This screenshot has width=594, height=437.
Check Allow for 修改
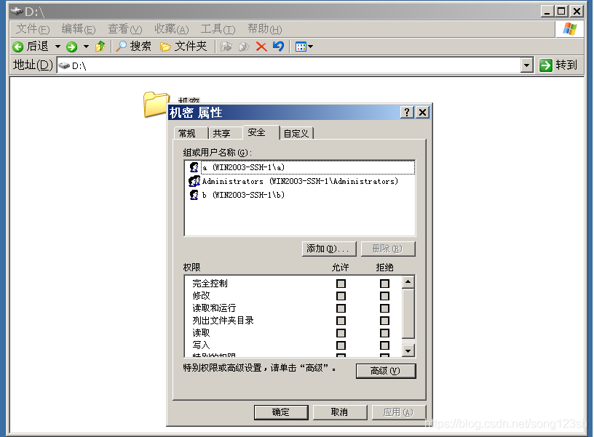(x=341, y=296)
